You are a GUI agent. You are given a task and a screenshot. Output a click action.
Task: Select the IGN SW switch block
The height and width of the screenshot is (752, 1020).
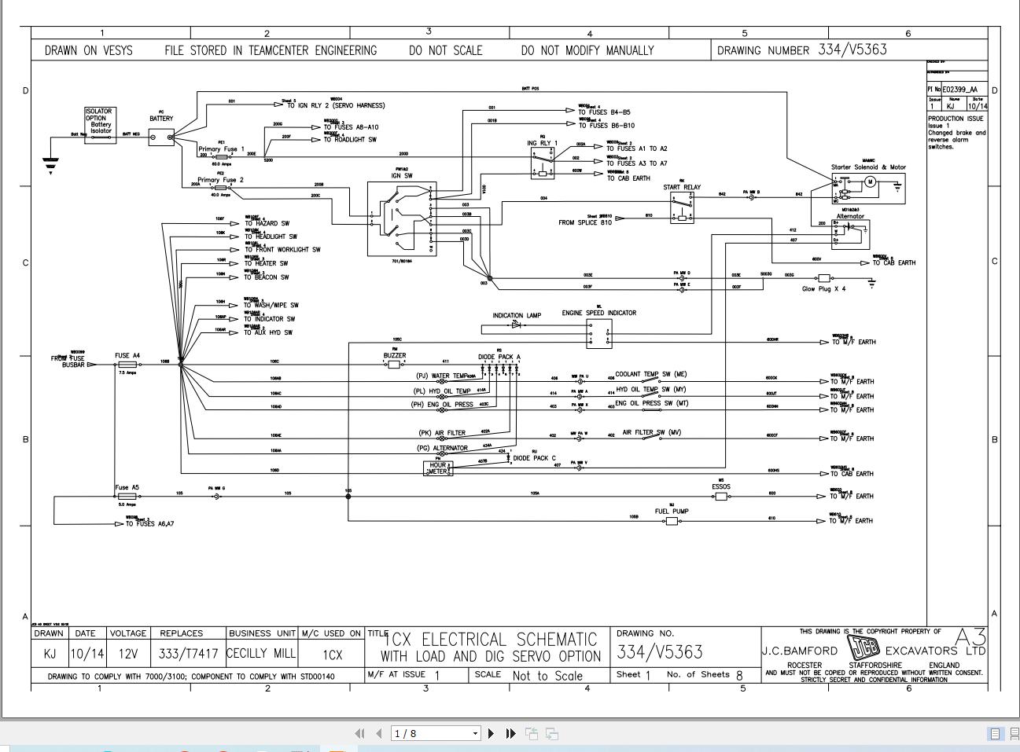coord(402,220)
